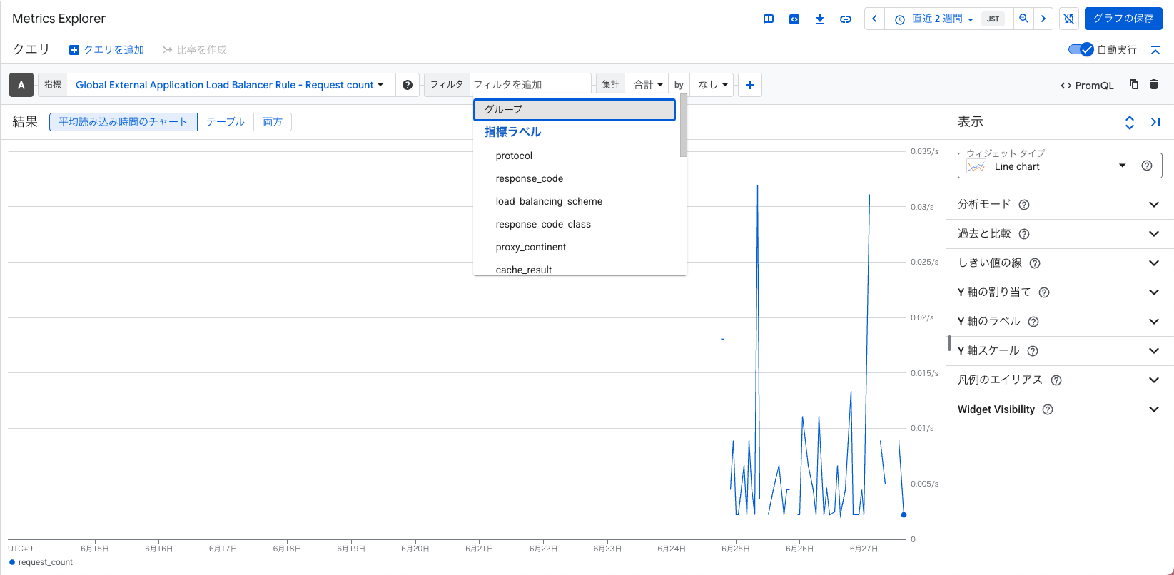
Task: Click the help icon next to Y 軸の割り当て
Action: point(1044,292)
